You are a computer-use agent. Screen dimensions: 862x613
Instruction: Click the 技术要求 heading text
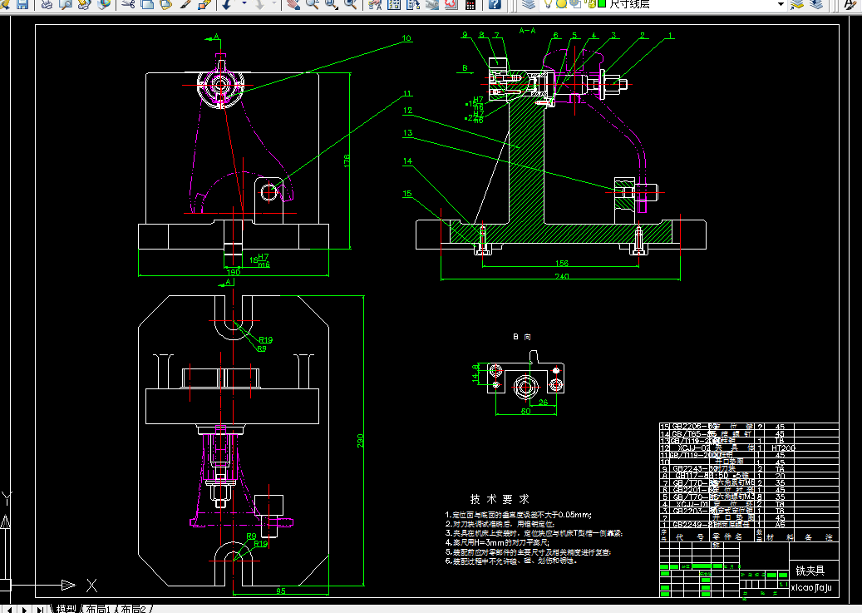(500, 499)
